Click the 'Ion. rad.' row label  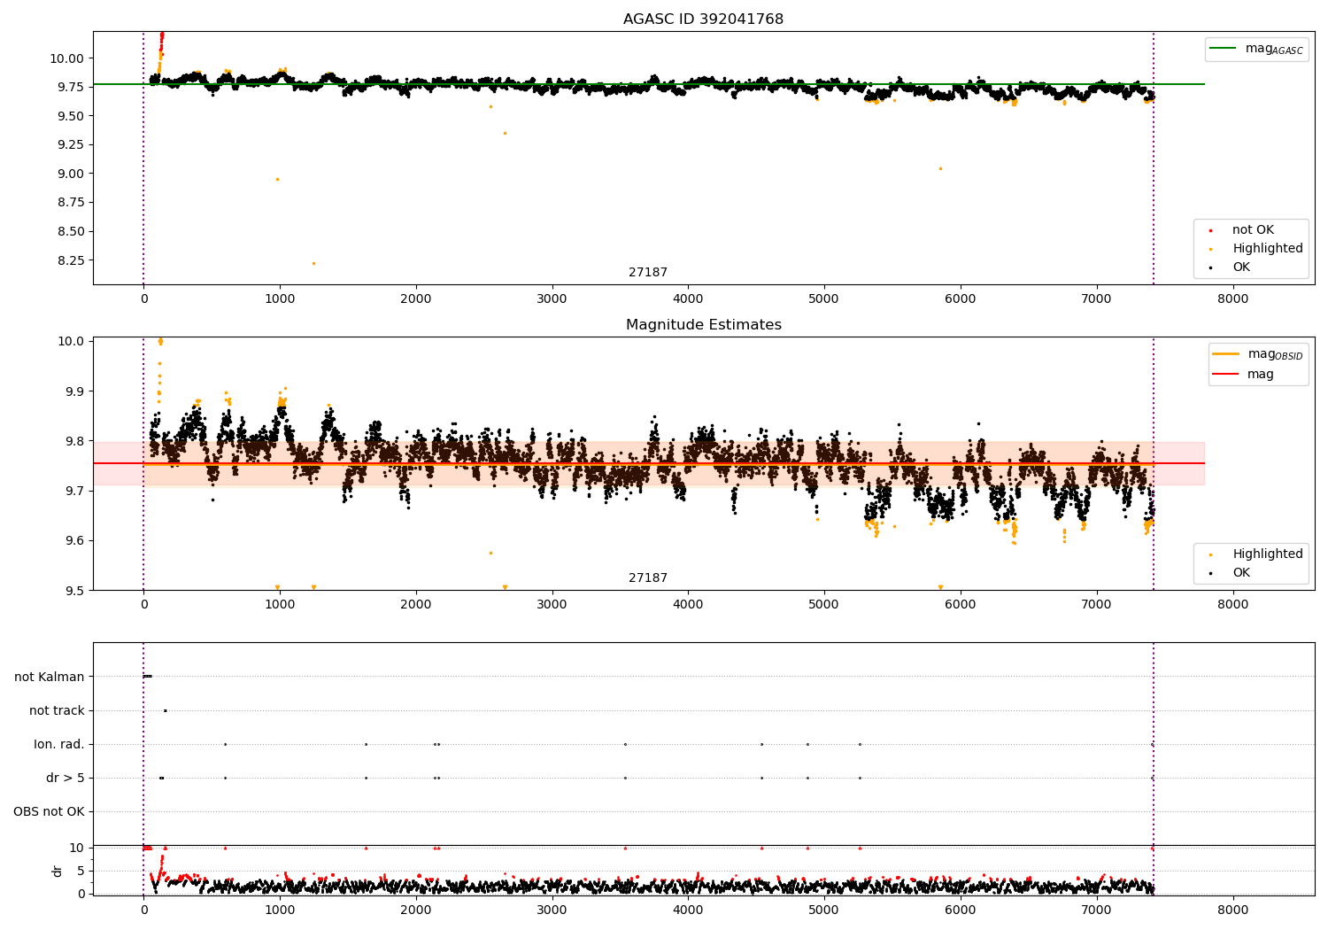[59, 744]
